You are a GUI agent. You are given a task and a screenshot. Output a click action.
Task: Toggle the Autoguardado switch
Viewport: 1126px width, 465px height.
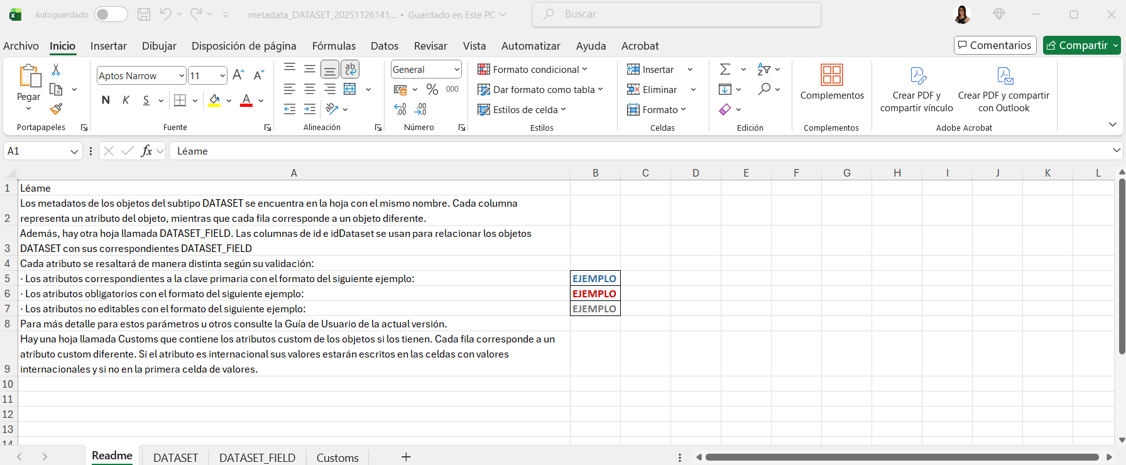coord(111,14)
